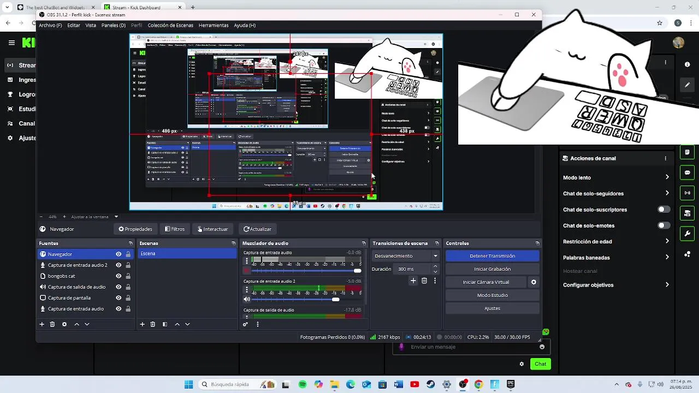Show hidden icons in system tray
This screenshot has width=699, height=393.
pos(617,385)
